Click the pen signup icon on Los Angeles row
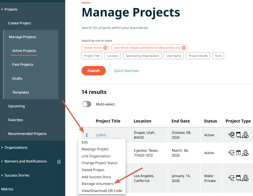Viewport: 253px width, 196px height. (232, 178)
